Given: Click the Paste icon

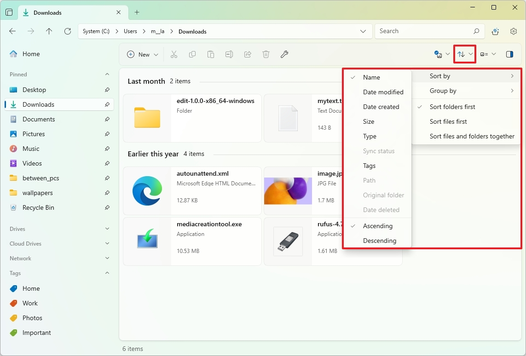Looking at the screenshot, I should (x=211, y=54).
